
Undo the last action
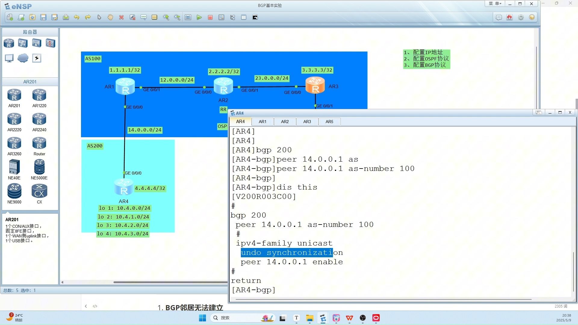click(77, 17)
